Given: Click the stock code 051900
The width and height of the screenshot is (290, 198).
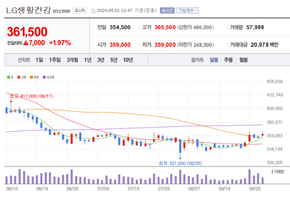Looking at the screenshot, I should [61, 11].
